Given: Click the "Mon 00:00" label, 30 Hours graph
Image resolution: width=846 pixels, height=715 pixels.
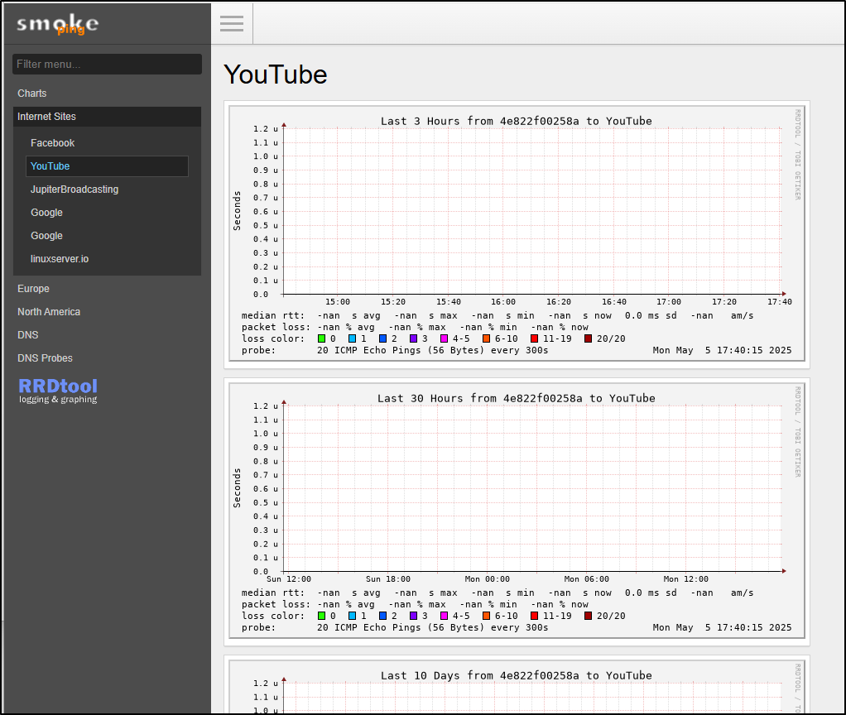Looking at the screenshot, I should pos(488,579).
